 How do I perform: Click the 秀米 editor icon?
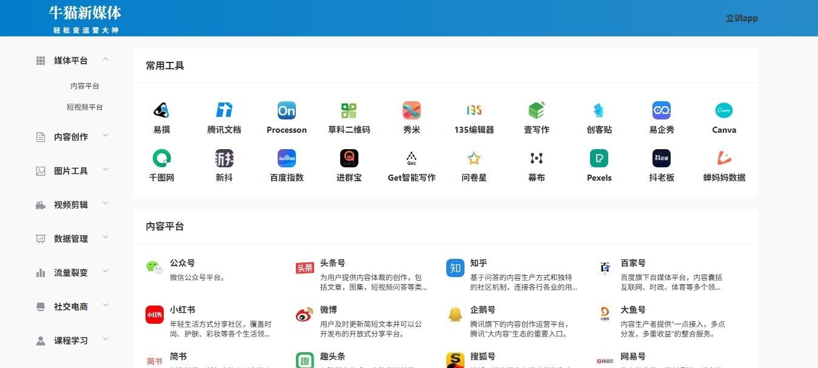(x=412, y=110)
